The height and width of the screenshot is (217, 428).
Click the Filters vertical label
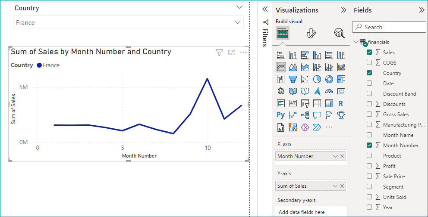coord(264,37)
